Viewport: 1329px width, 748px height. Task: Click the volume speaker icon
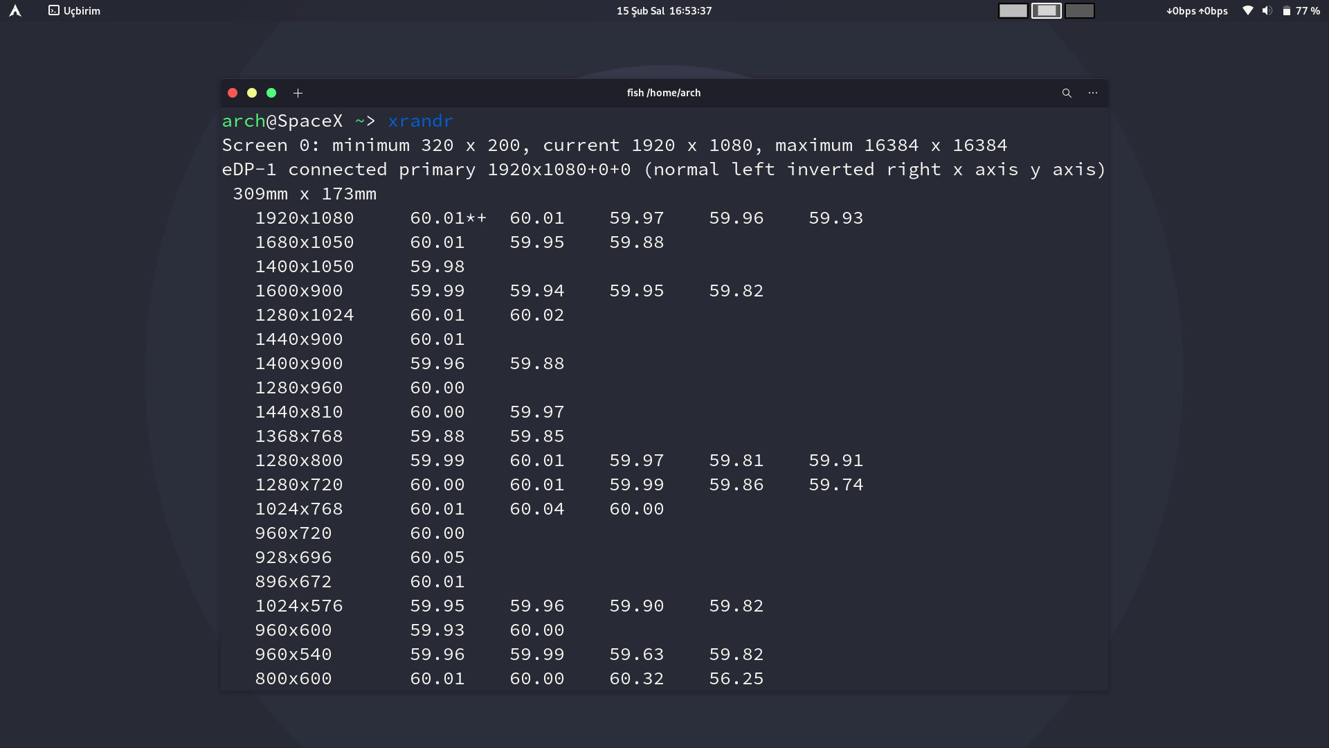(1267, 10)
